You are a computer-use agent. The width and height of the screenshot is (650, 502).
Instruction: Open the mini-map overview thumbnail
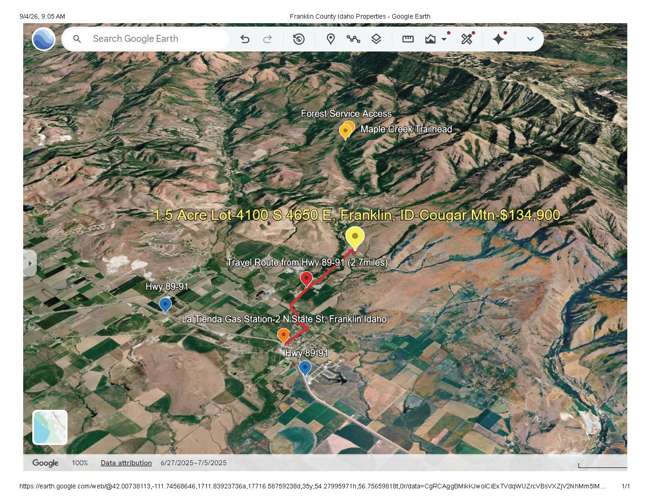coord(50,427)
